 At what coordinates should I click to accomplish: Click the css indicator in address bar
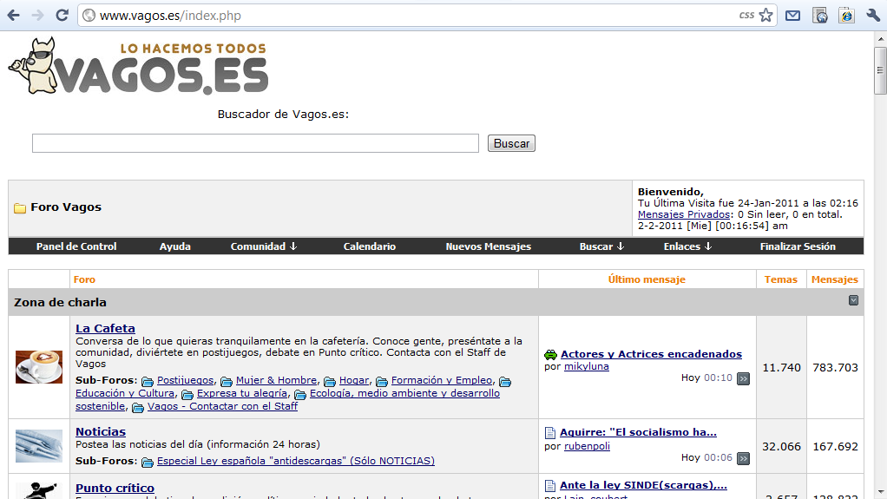tap(746, 16)
